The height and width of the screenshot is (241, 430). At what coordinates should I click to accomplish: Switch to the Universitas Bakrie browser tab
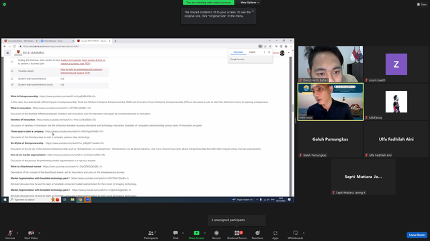(21, 41)
